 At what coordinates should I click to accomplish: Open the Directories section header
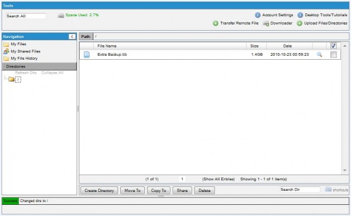[x=39, y=66]
